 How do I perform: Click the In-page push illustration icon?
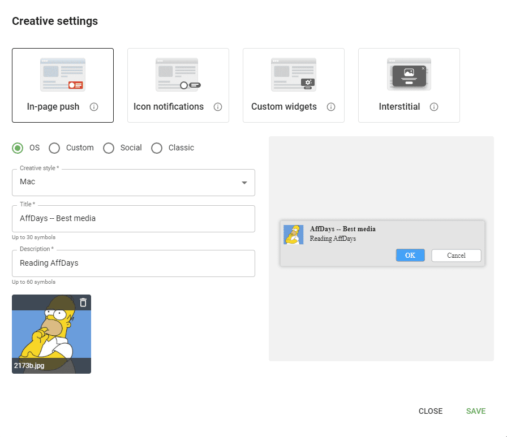63,75
